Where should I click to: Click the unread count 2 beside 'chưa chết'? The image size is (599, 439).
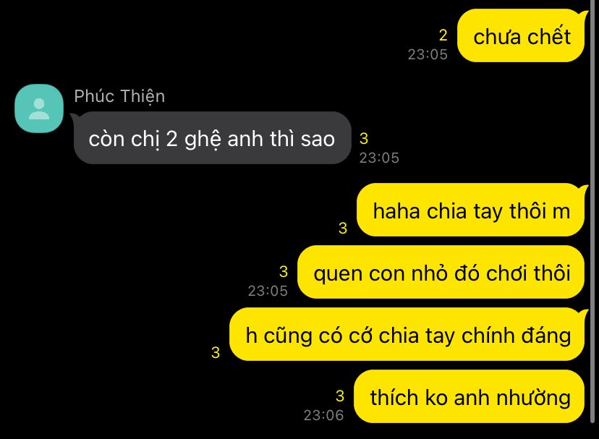pyautogui.click(x=443, y=35)
